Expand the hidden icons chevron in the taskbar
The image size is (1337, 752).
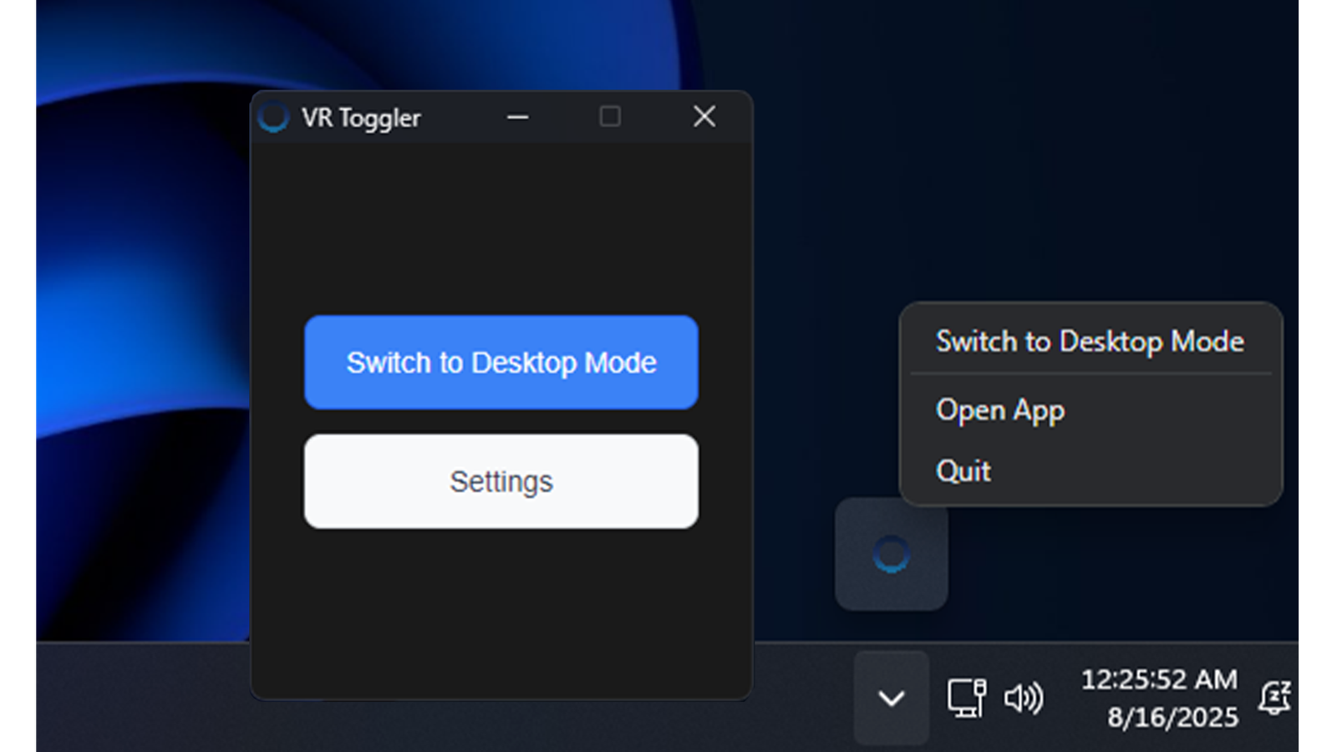pyautogui.click(x=891, y=699)
